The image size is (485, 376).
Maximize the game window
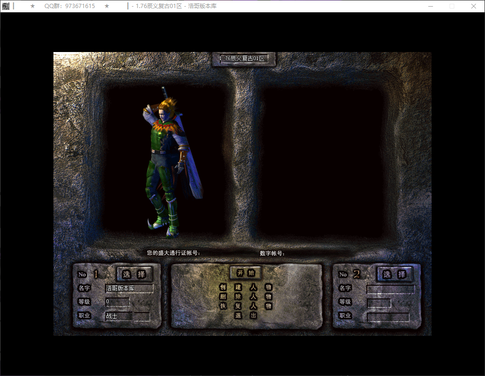[x=451, y=6]
